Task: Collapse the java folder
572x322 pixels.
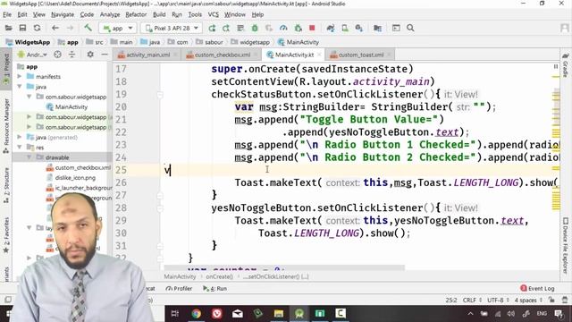Action: 20,87
